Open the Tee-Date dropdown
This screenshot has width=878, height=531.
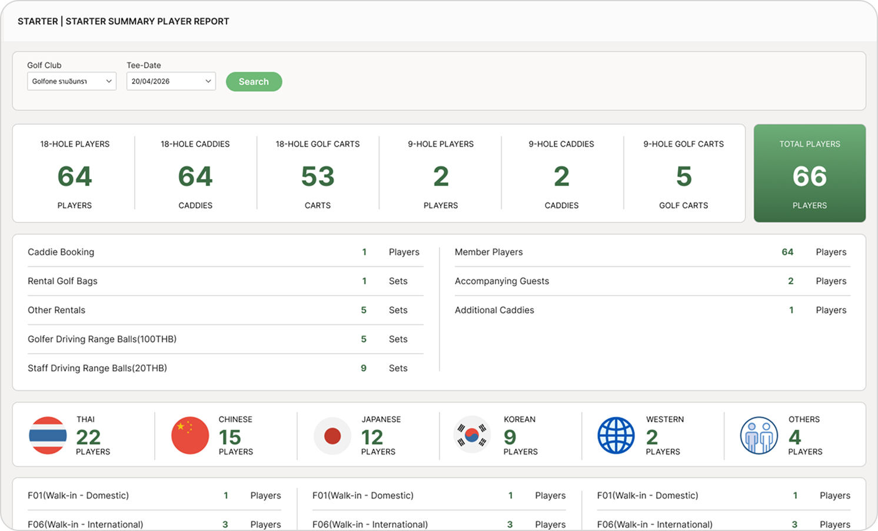tap(171, 81)
